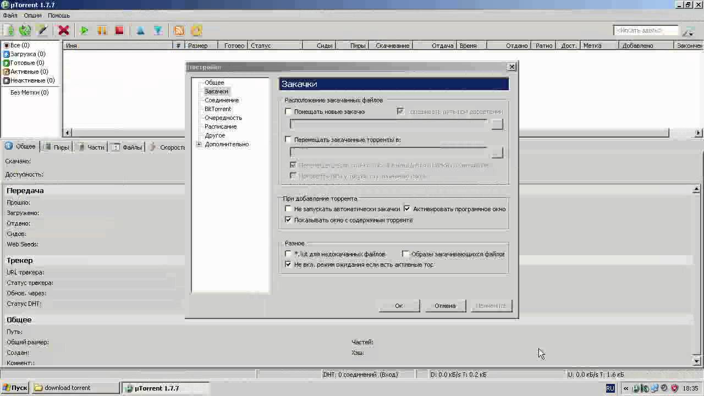This screenshot has height=396, width=704.
Task: Browse folder button for completed torrents path
Action: tap(497, 152)
